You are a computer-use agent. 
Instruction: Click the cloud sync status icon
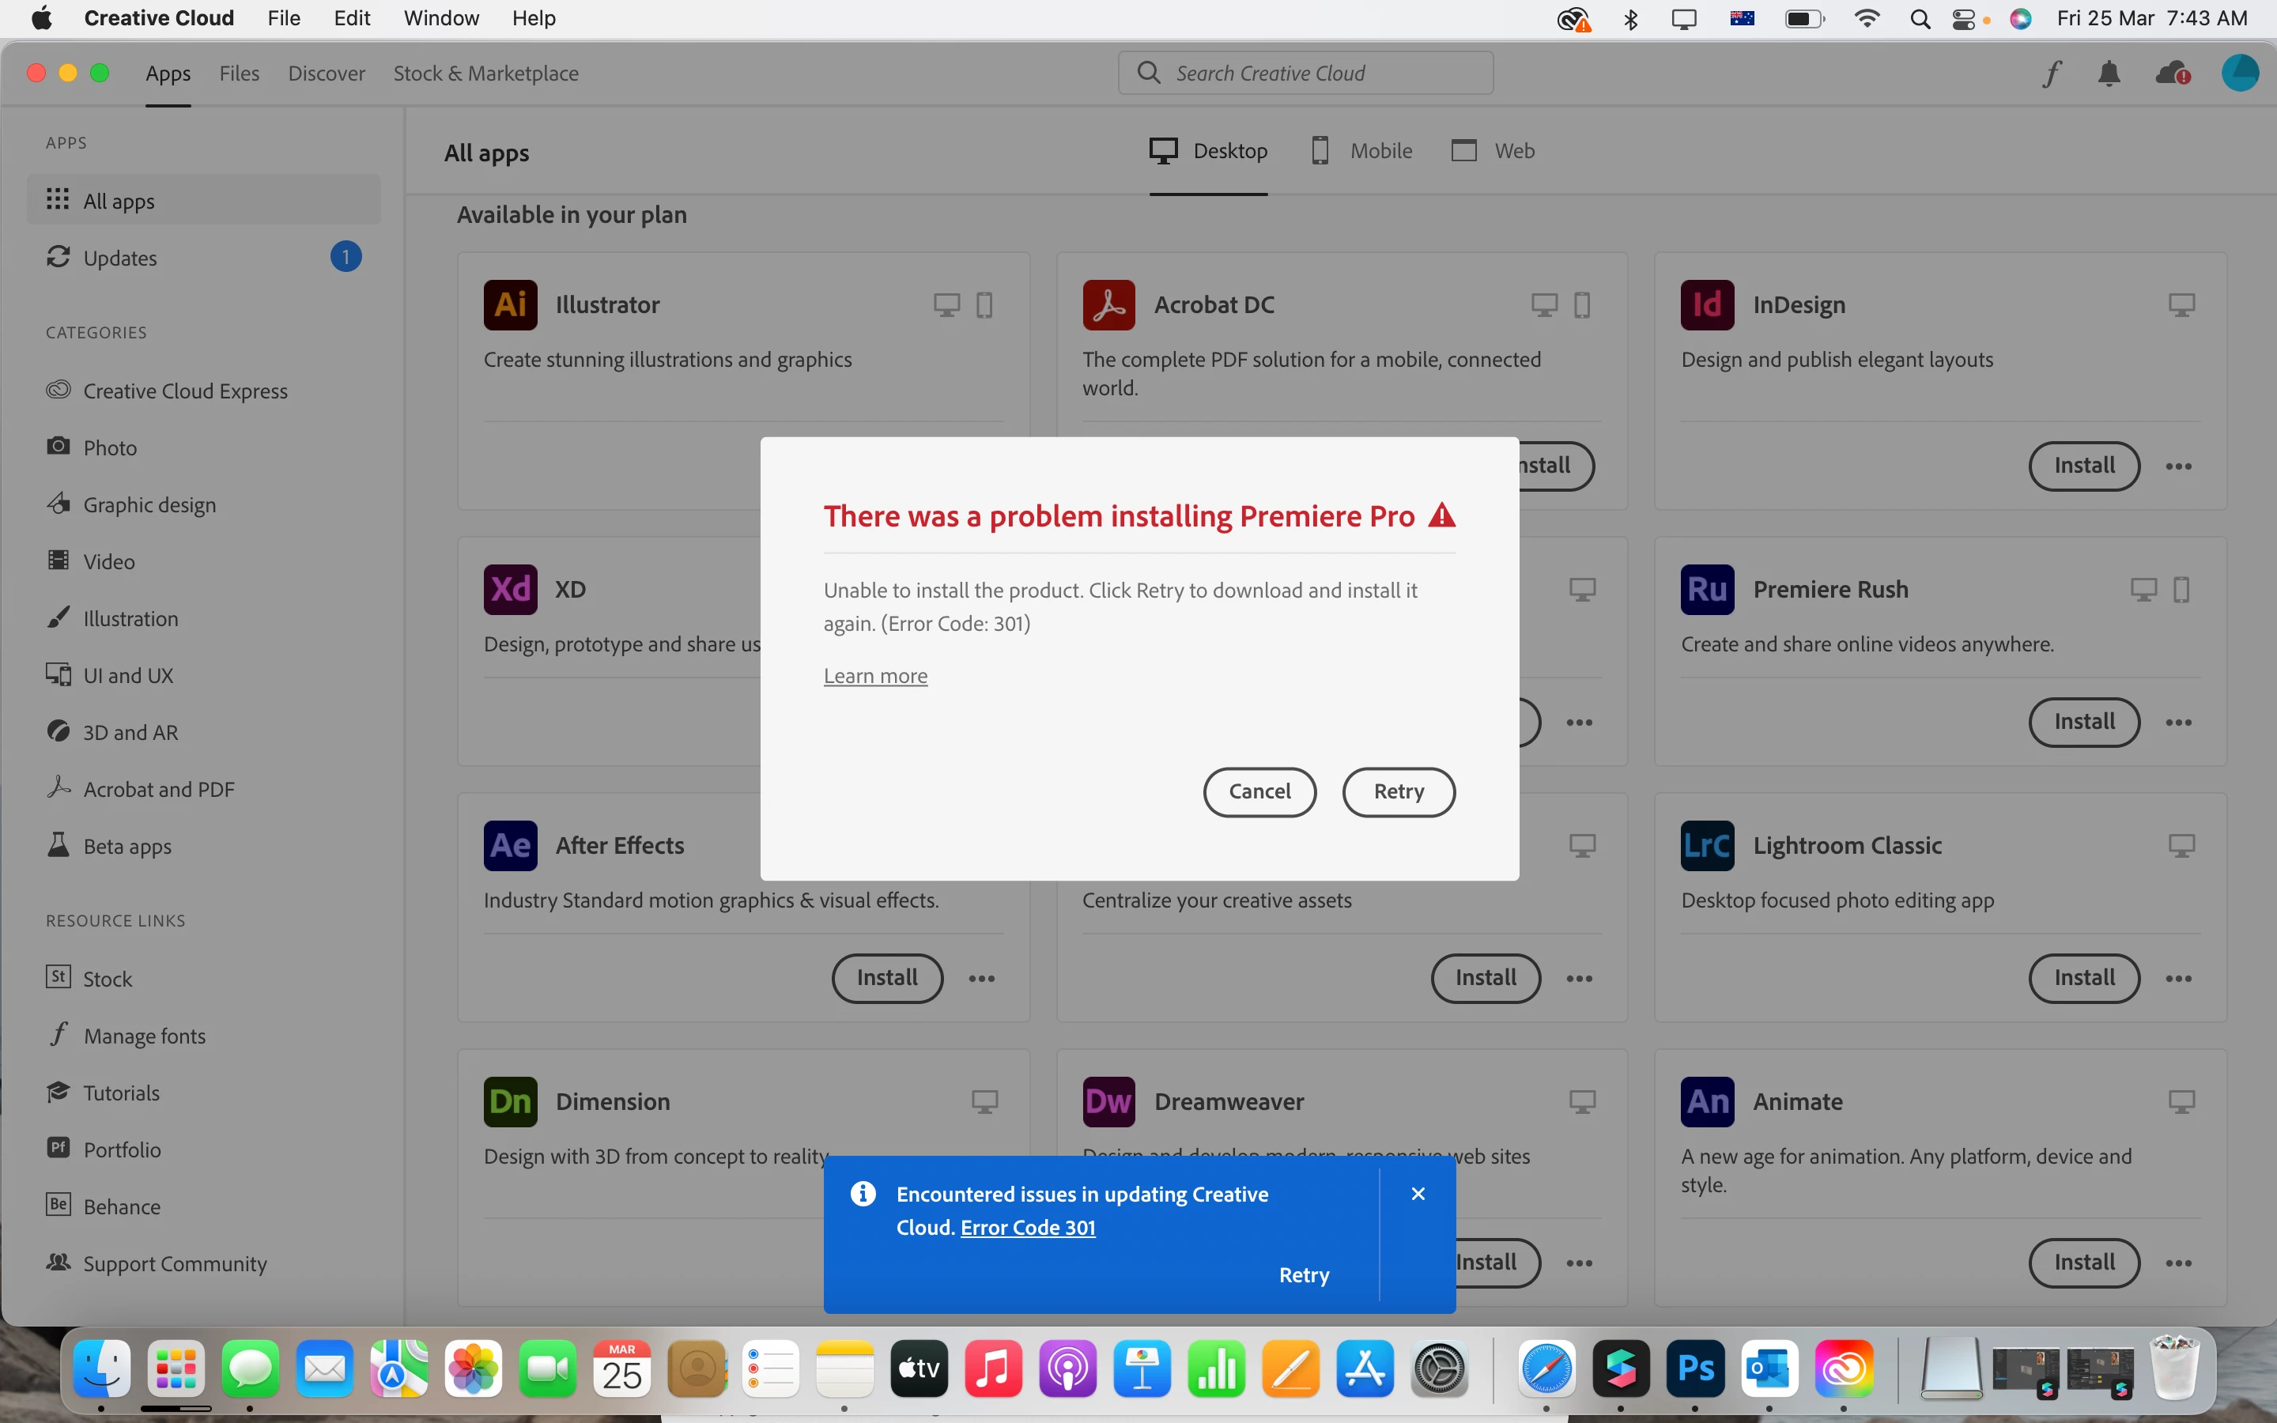click(x=2173, y=74)
